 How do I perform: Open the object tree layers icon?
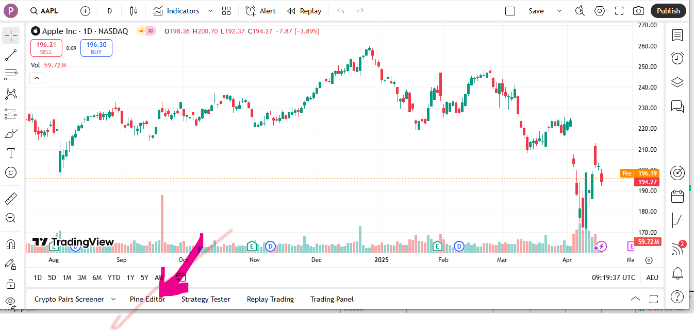click(678, 82)
